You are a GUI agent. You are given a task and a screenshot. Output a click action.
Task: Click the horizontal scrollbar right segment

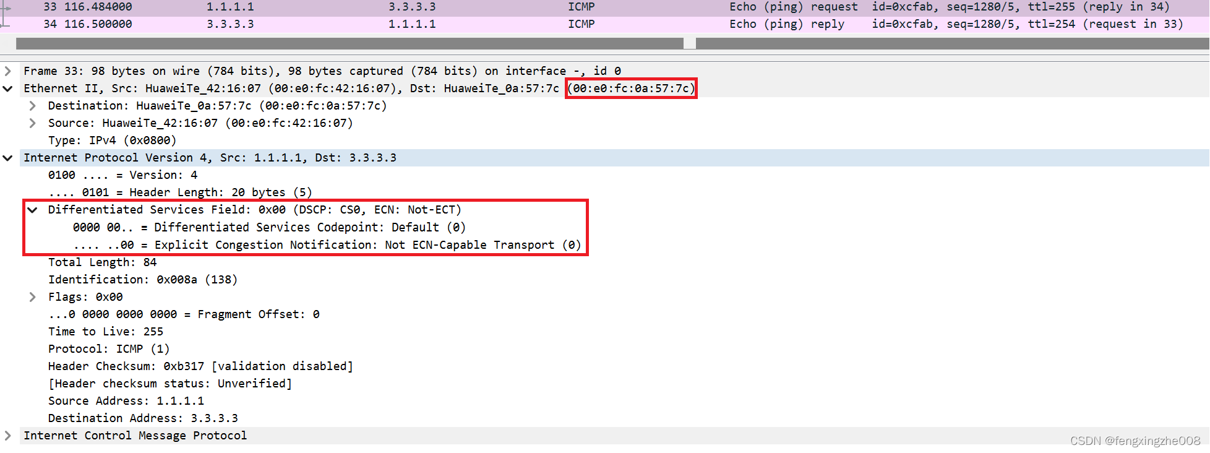(x=953, y=44)
